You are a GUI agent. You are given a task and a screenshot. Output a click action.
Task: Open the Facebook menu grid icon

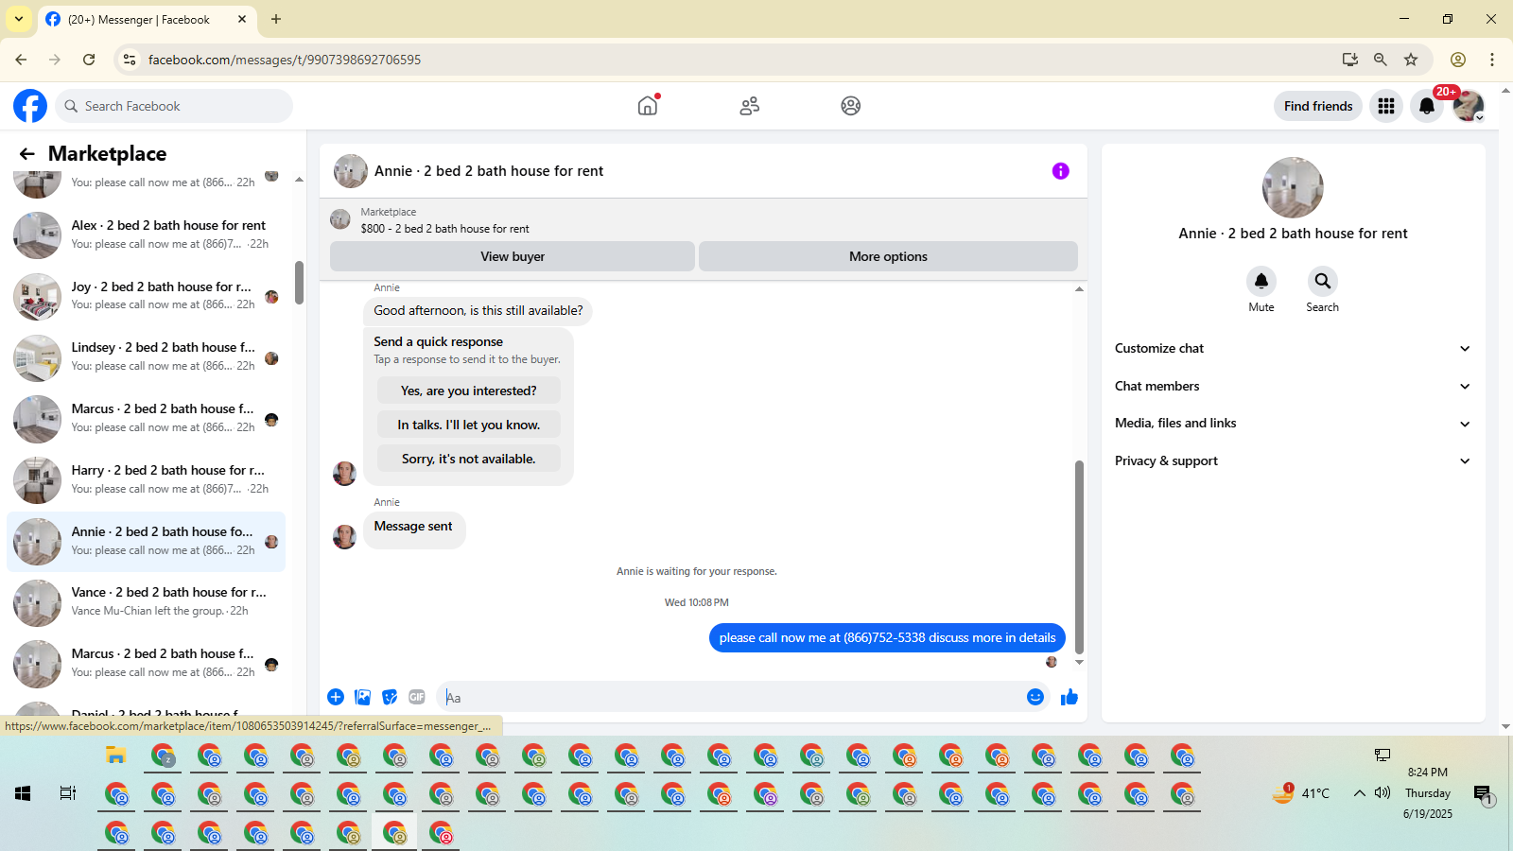[x=1386, y=106]
